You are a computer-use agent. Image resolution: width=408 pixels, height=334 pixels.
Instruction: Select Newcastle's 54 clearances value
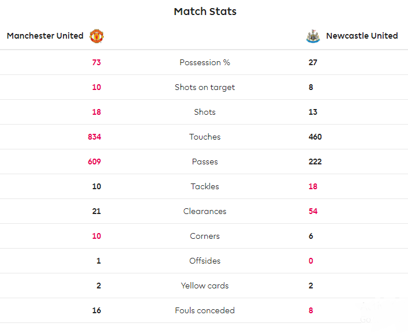click(313, 211)
